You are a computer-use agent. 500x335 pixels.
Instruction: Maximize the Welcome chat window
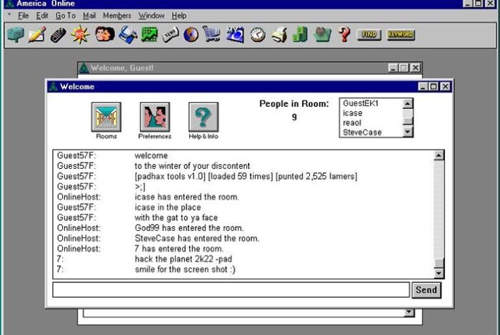(x=434, y=86)
